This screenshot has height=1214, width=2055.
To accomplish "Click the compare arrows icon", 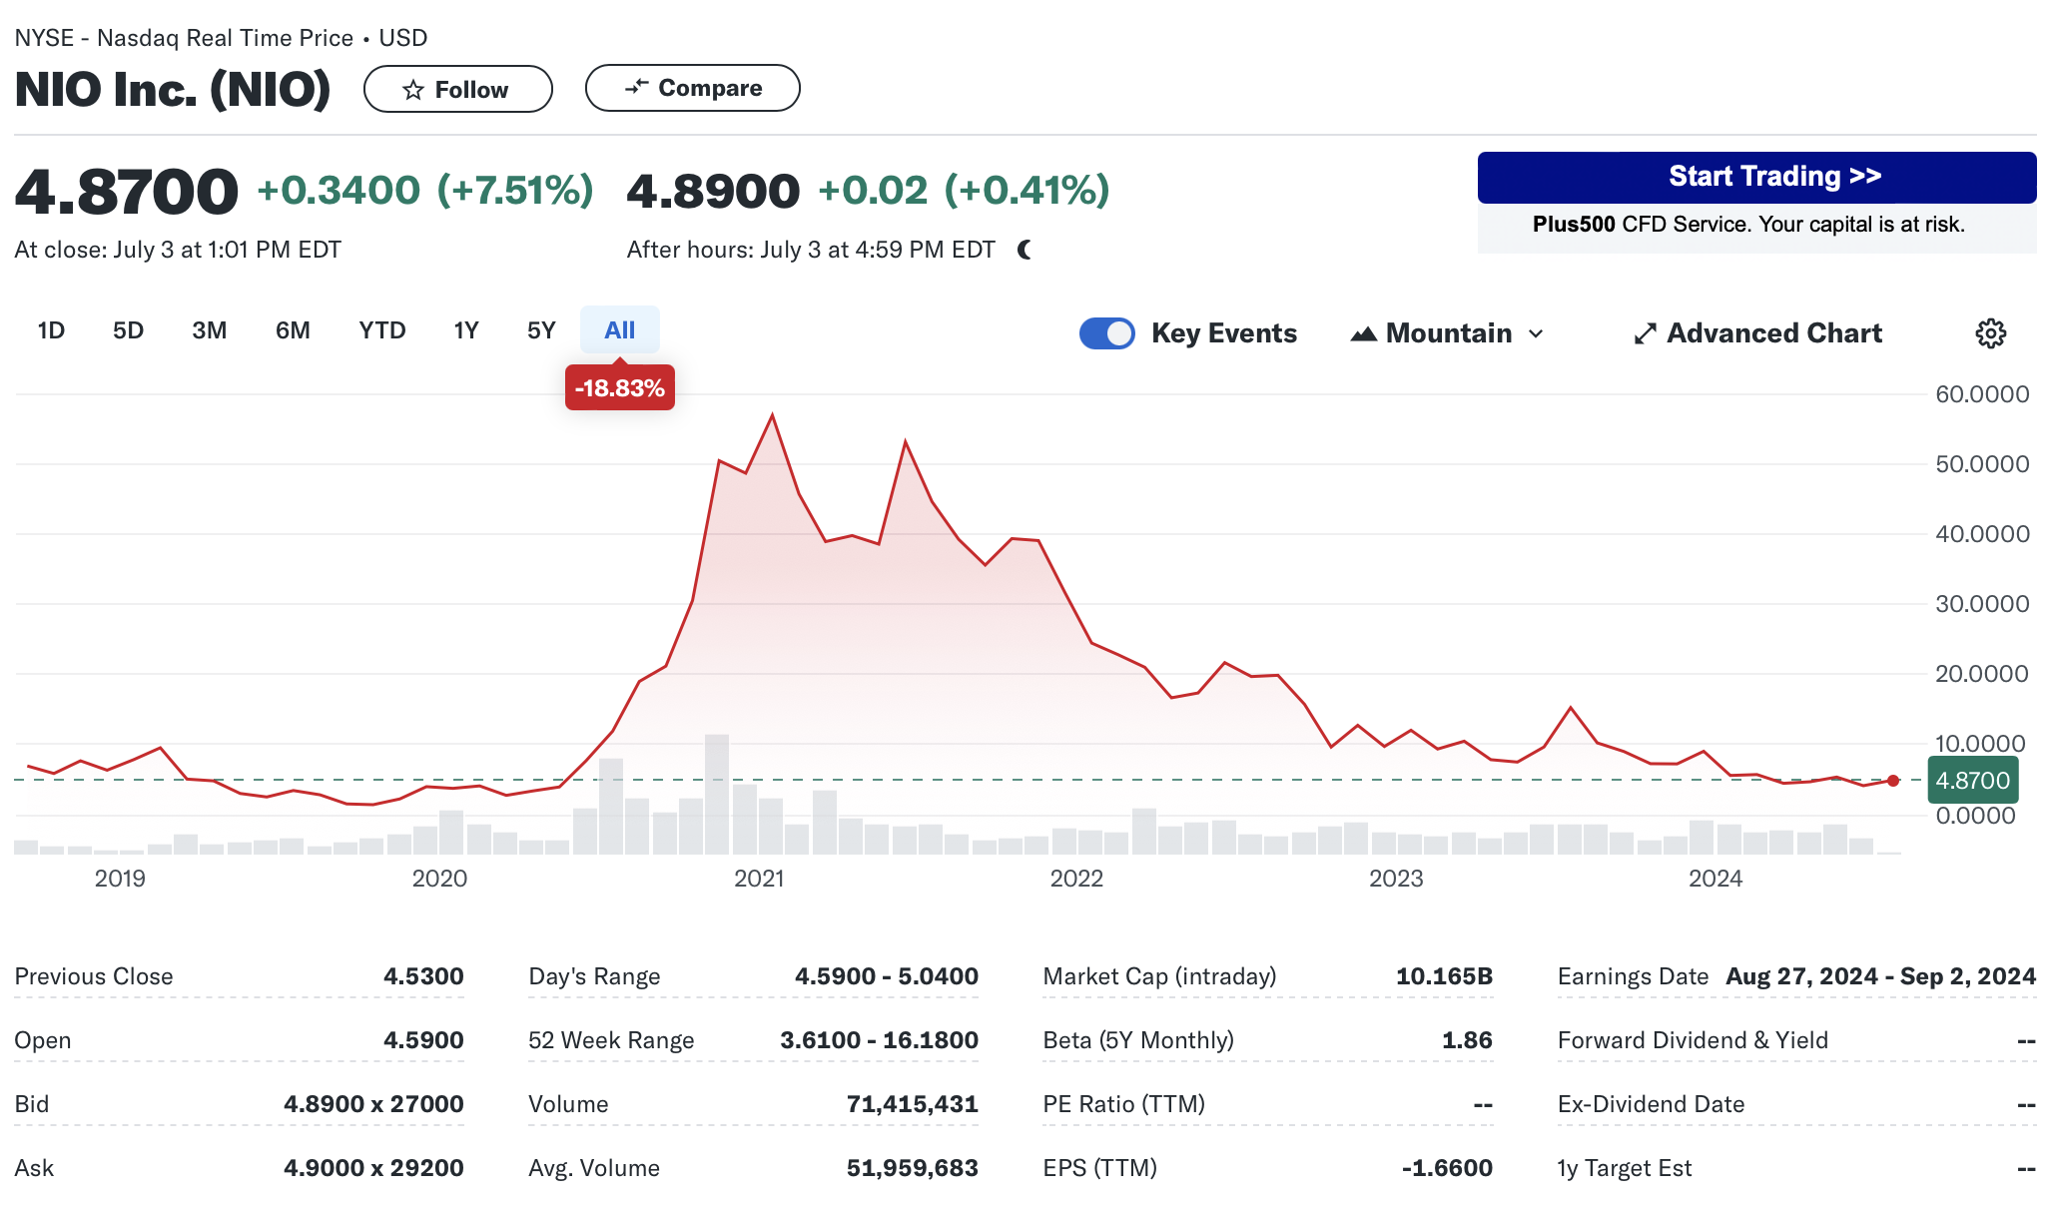I will click(636, 88).
